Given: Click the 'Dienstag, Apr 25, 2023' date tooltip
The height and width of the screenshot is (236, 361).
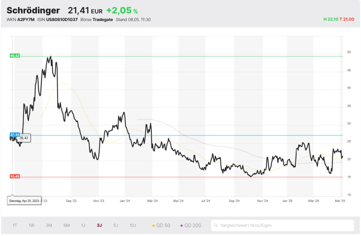Looking at the screenshot, I should click(25, 201).
